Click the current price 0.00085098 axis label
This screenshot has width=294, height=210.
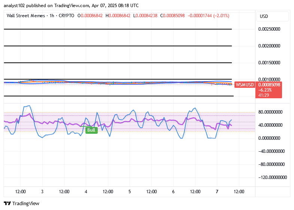click(x=269, y=85)
